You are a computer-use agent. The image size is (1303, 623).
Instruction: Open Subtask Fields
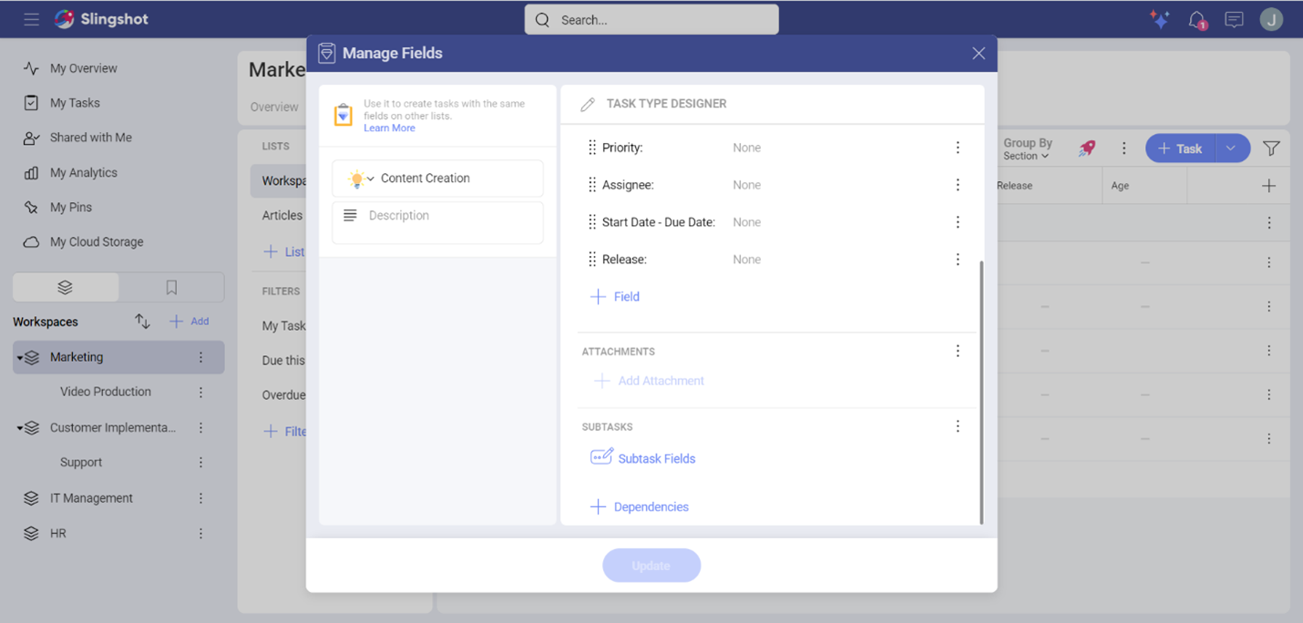click(643, 458)
